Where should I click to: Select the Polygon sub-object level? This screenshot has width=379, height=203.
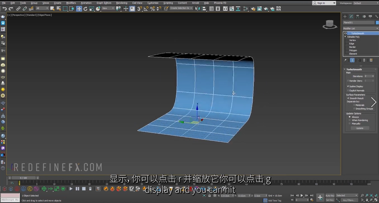[353, 50]
